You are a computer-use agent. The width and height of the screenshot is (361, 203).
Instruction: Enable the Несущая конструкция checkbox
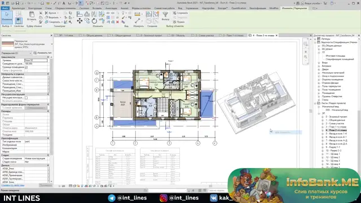tap(27, 98)
